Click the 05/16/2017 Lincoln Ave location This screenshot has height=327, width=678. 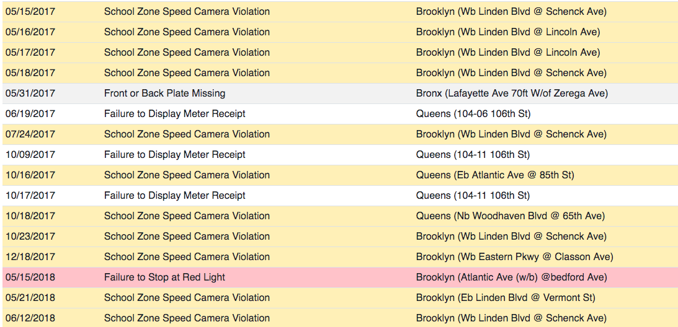508,32
